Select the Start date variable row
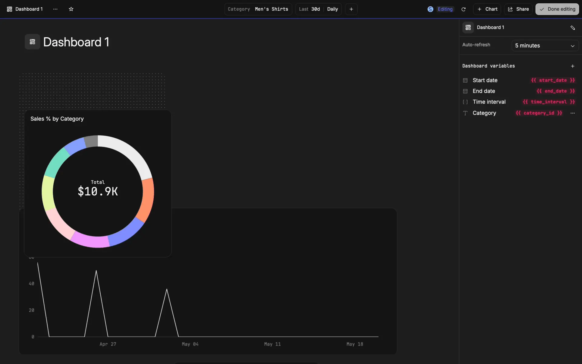The width and height of the screenshot is (582, 364). click(x=485, y=80)
